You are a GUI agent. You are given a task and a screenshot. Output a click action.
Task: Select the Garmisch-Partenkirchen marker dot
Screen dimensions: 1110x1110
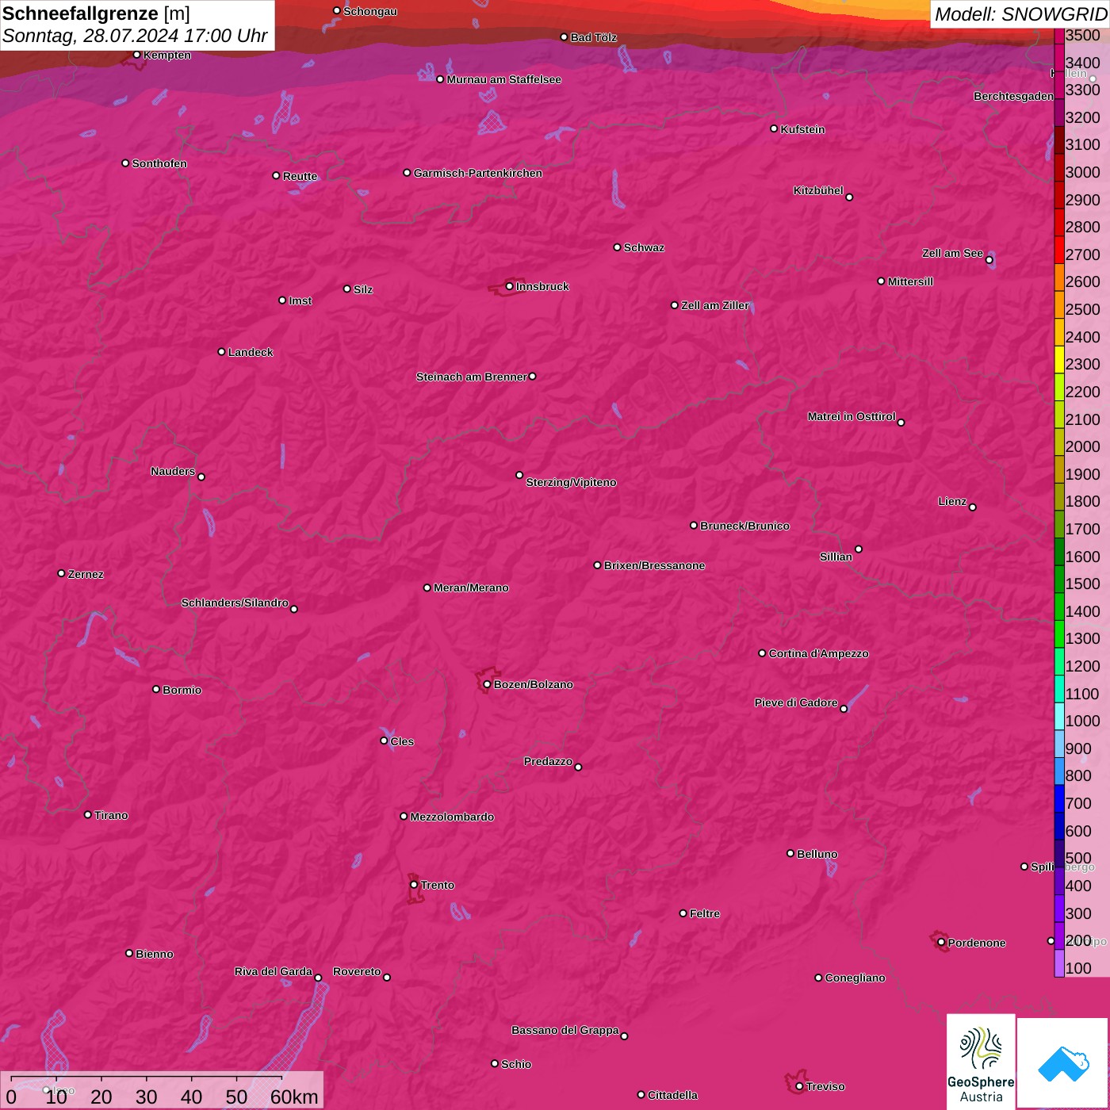407,173
